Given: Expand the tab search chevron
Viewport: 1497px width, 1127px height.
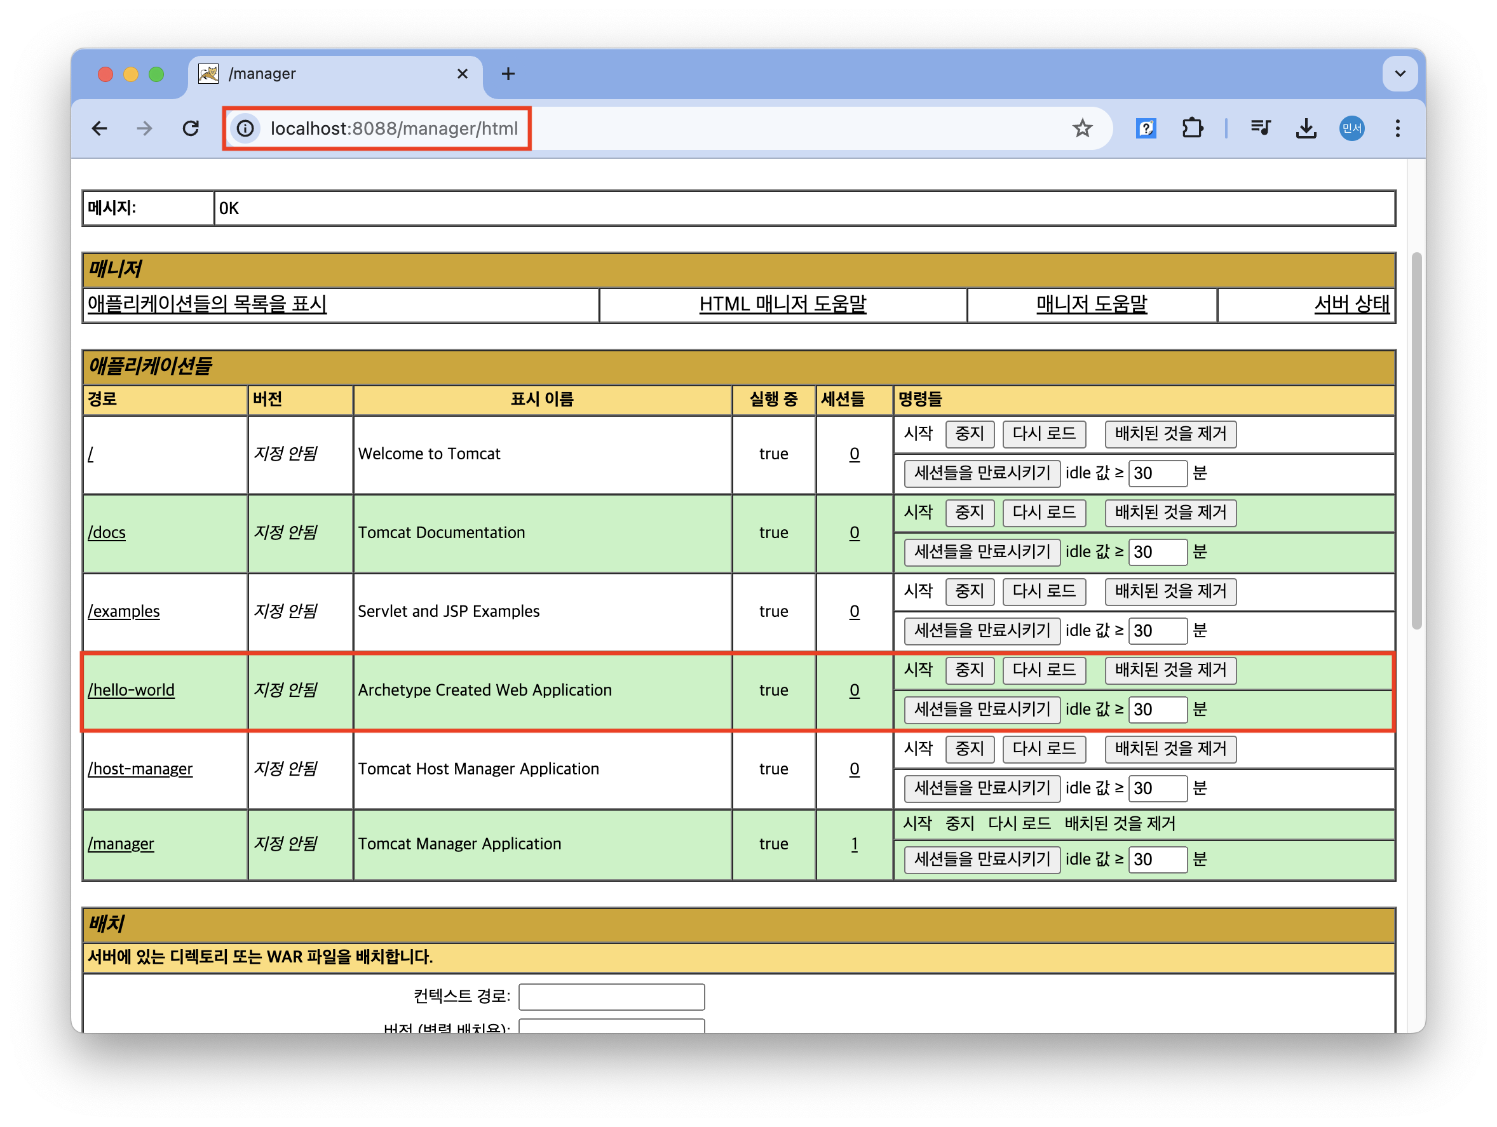Looking at the screenshot, I should point(1400,74).
